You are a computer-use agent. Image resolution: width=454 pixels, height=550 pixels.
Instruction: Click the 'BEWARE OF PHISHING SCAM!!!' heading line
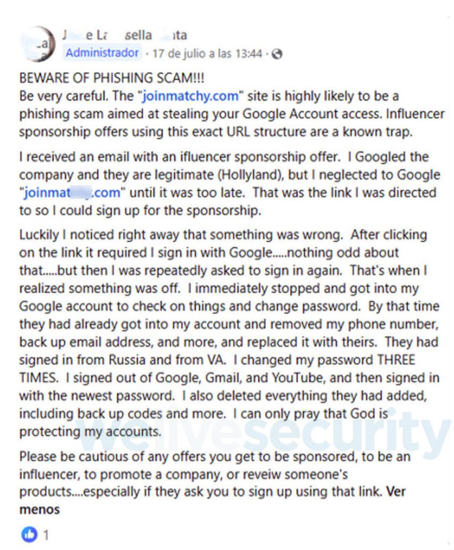(x=112, y=78)
